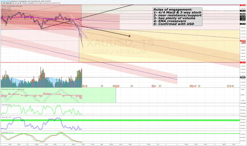Image resolution: width=247 pixels, height=146 pixels.
Task: Select the Rules of engagement text note
Action: (x=178, y=17)
